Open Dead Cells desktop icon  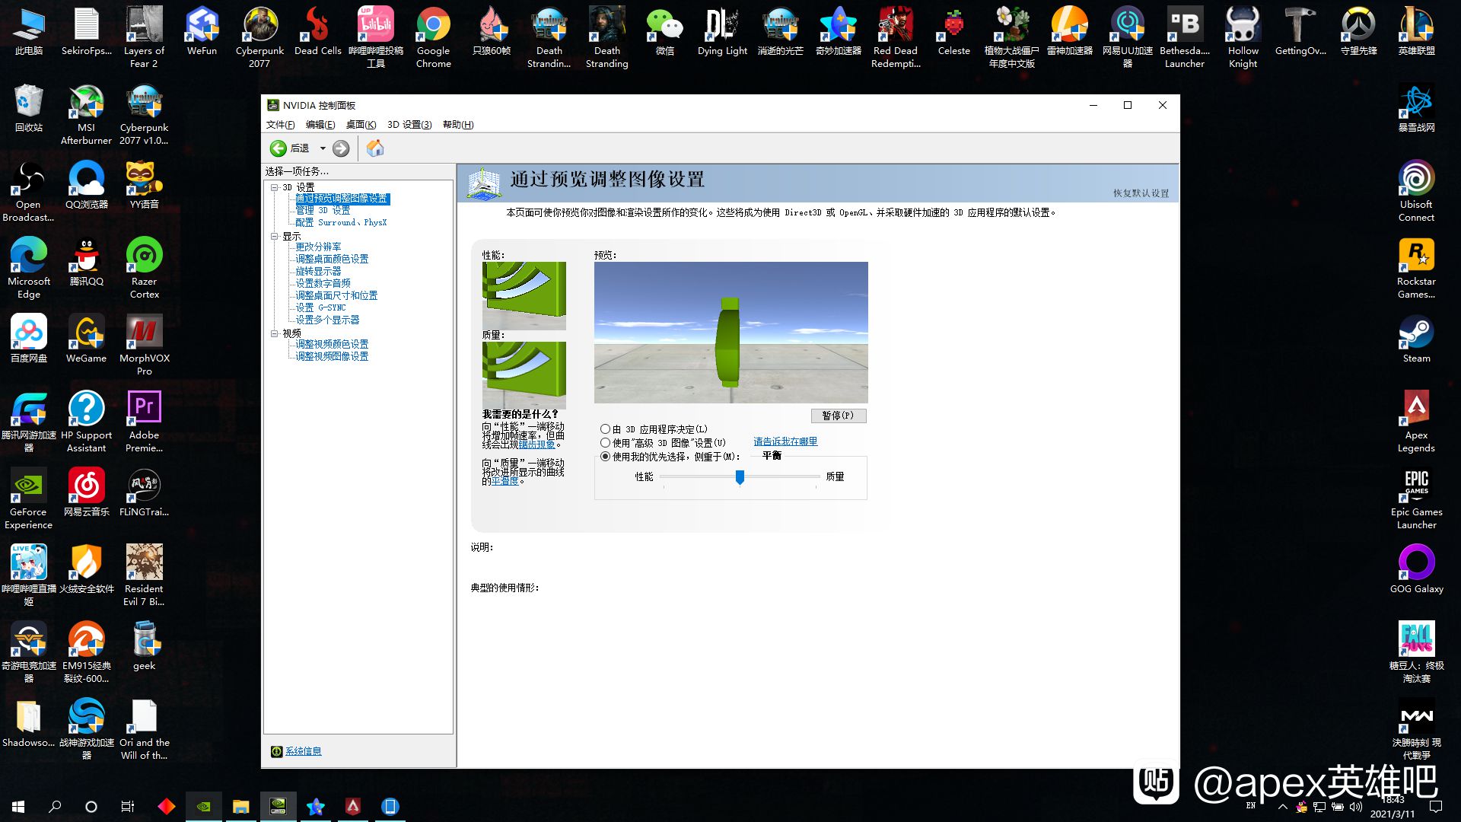click(x=317, y=30)
